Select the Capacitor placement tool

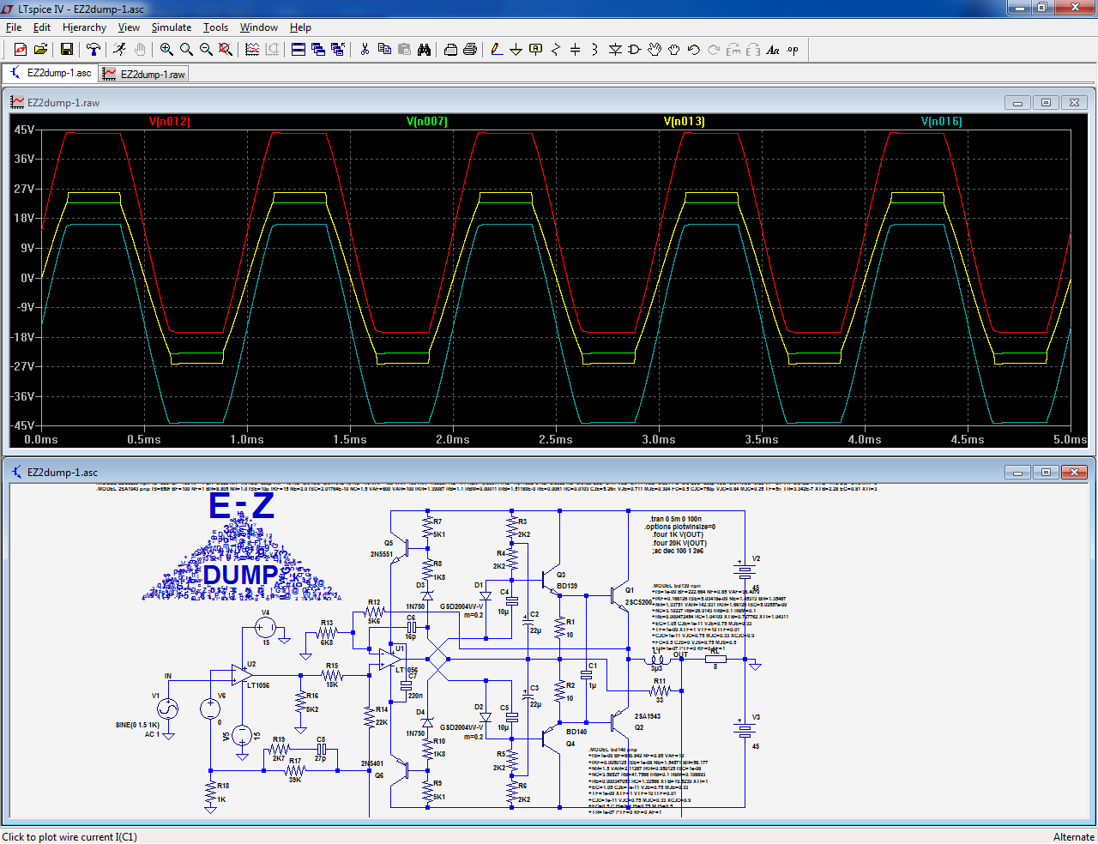[x=576, y=50]
